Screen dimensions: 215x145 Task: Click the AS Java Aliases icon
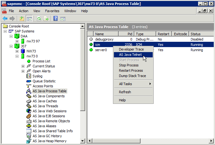[x=29, y=126]
